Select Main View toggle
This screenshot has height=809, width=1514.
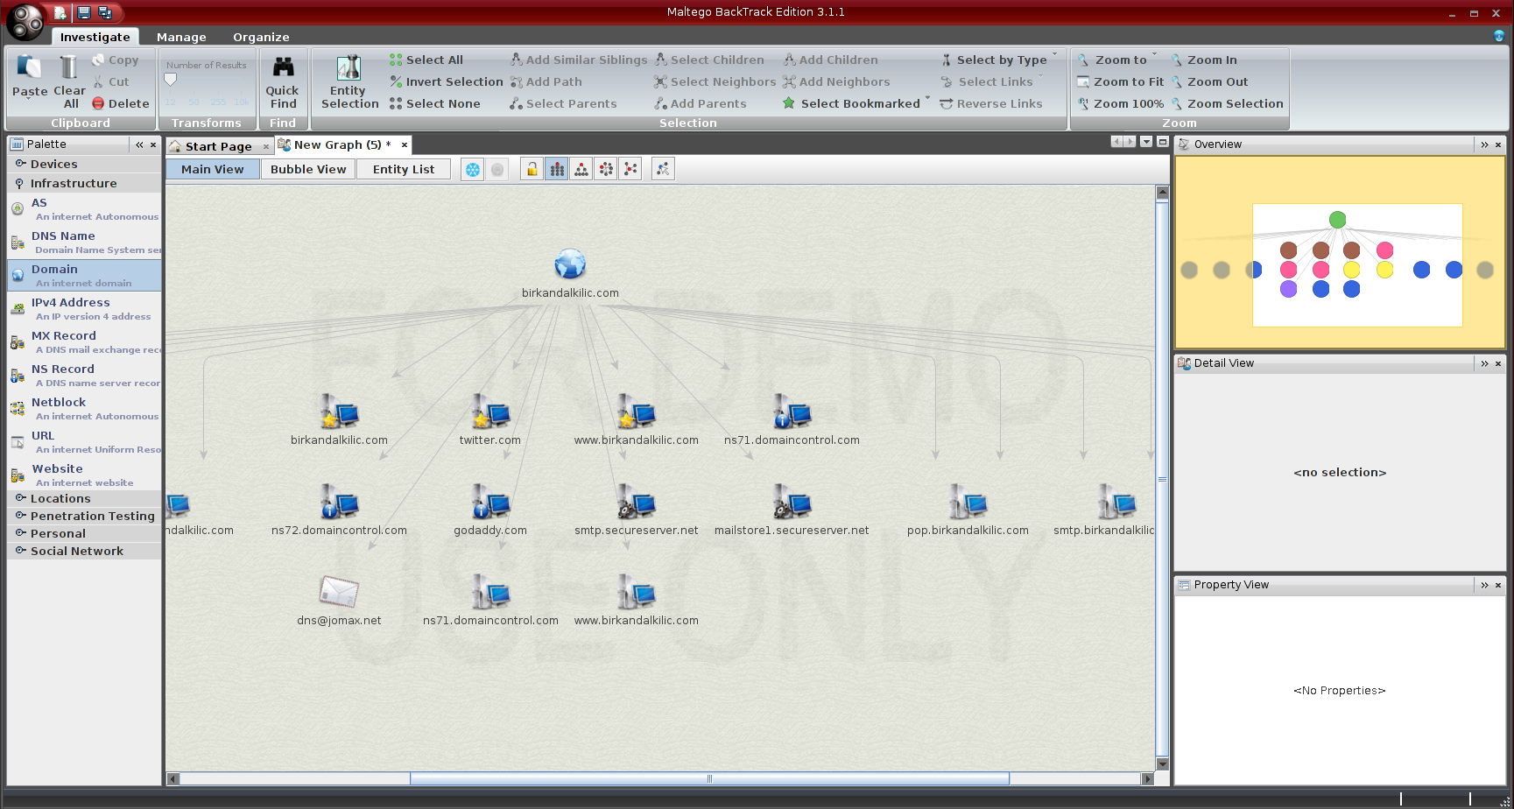(x=213, y=169)
